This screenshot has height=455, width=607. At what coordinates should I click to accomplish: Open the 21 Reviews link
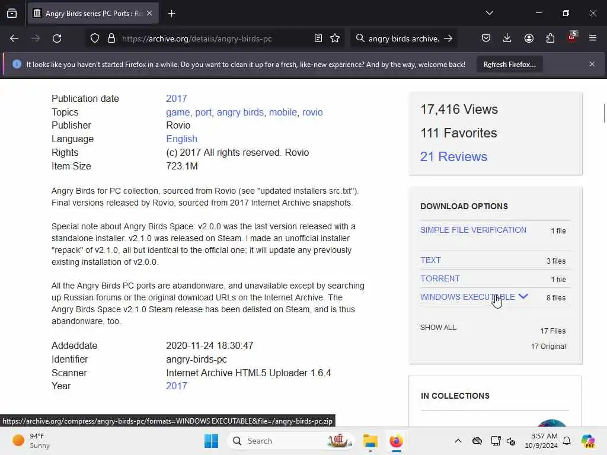pyautogui.click(x=453, y=156)
